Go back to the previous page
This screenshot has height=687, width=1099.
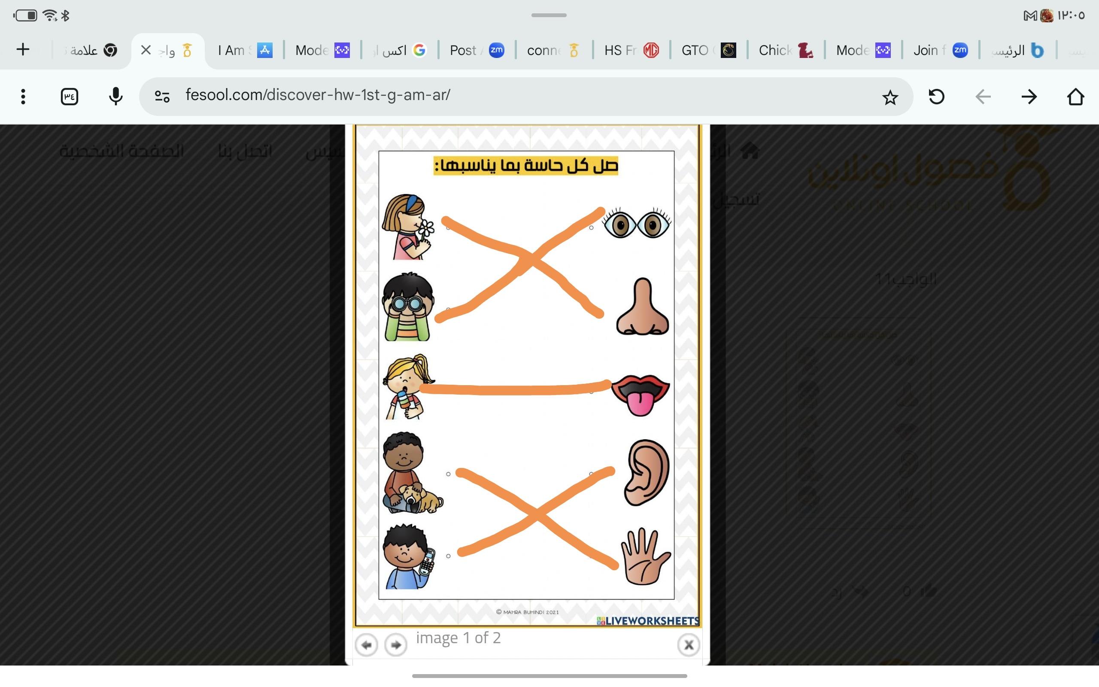(983, 96)
